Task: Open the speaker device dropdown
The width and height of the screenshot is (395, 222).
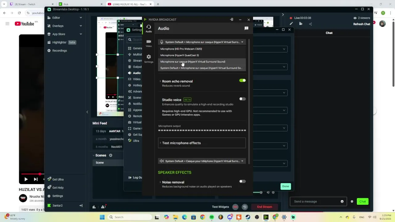Action: (202, 161)
